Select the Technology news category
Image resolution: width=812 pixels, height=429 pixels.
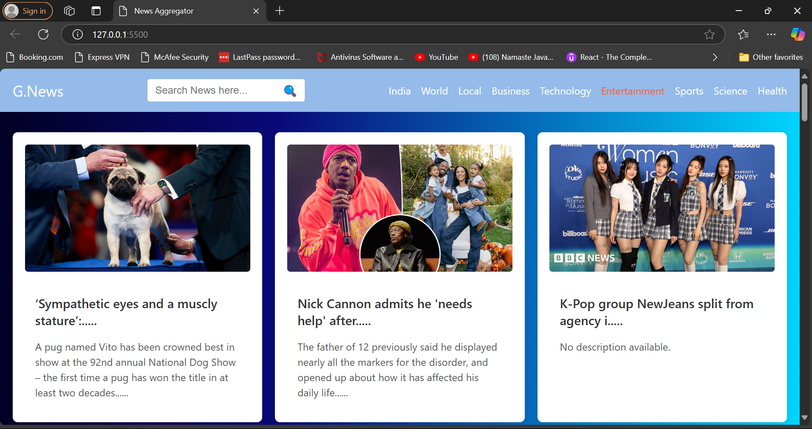coord(565,91)
